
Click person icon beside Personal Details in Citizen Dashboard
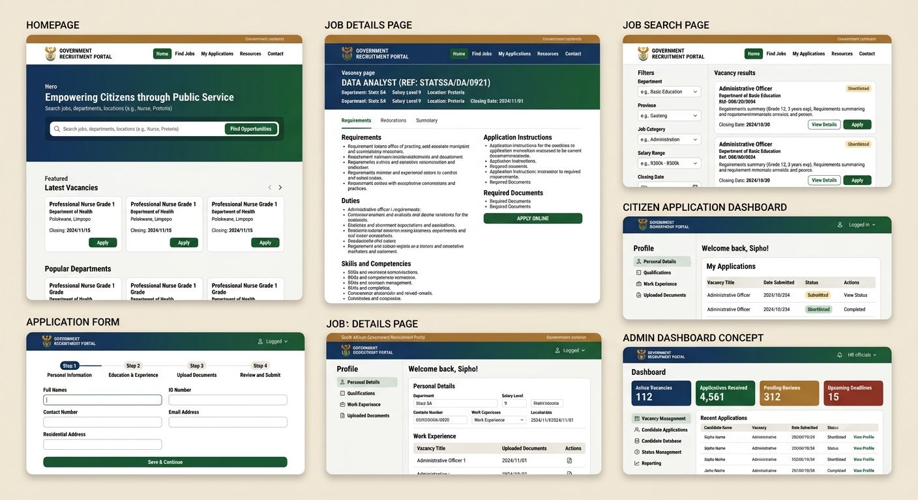click(x=639, y=262)
